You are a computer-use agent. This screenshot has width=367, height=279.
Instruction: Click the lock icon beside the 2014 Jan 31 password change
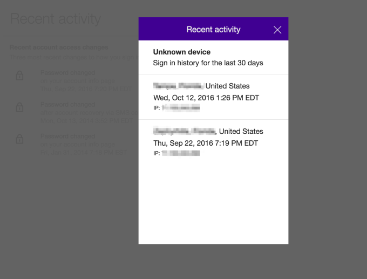pos(20,139)
